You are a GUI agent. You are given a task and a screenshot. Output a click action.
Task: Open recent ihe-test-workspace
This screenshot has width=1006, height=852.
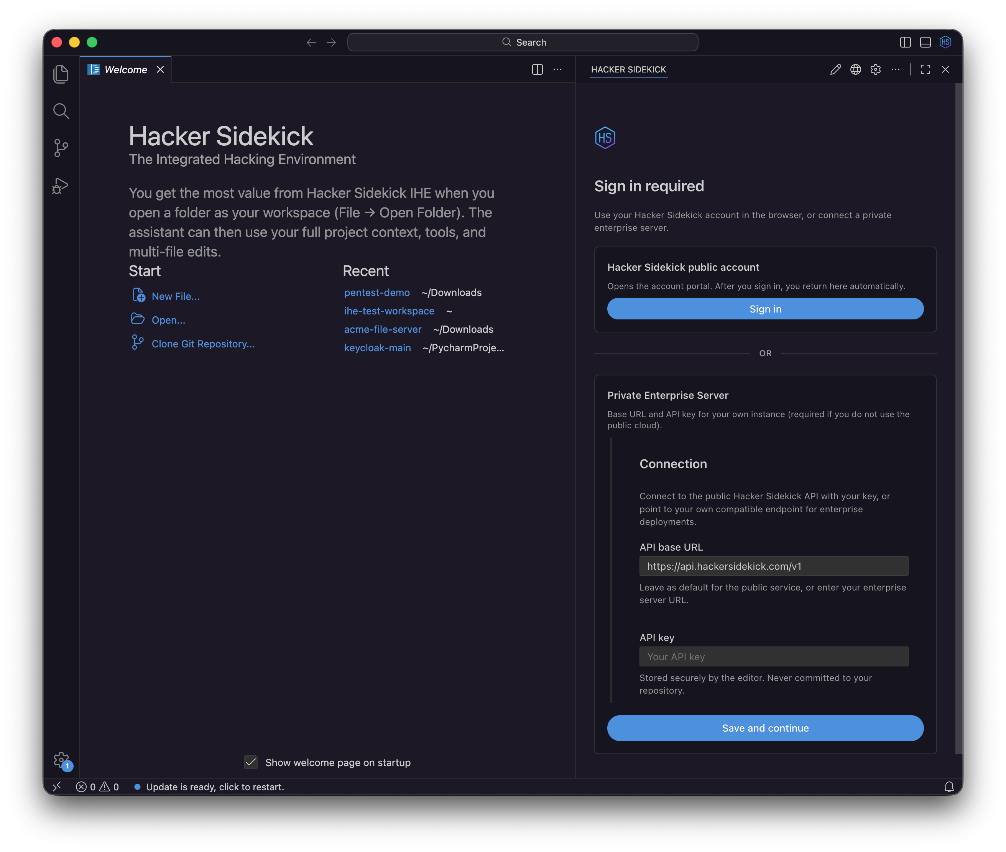pos(389,311)
